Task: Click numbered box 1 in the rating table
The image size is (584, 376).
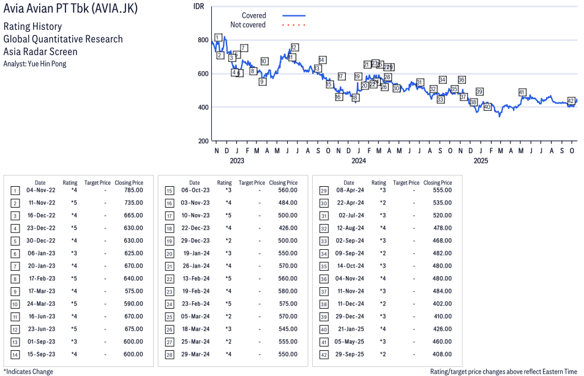Action: point(15,190)
